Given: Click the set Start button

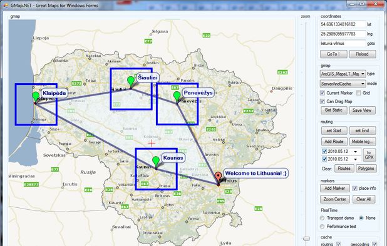Looking at the screenshot, I should (334, 130).
